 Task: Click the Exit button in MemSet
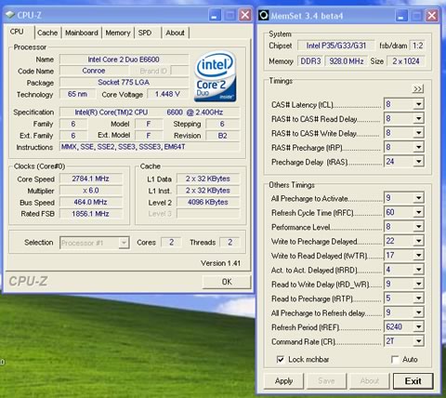[x=413, y=381]
